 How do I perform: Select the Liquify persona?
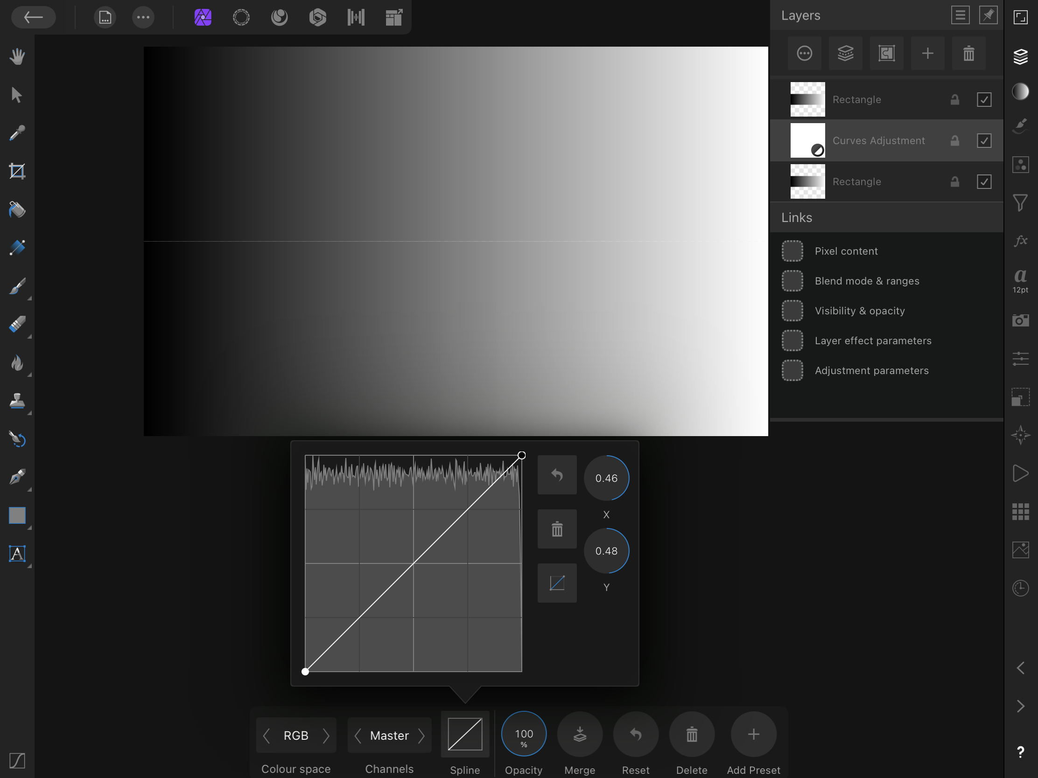pos(279,17)
